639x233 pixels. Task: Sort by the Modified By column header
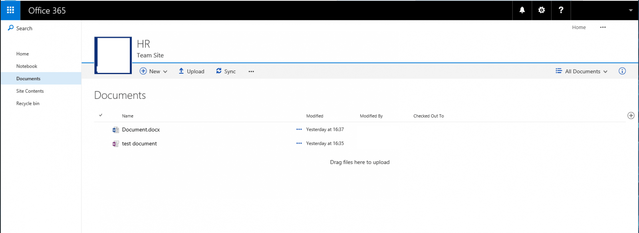pos(371,116)
